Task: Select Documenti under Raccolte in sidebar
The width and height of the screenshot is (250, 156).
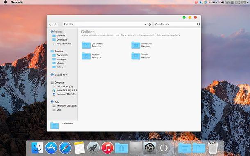Action: click(x=60, y=55)
